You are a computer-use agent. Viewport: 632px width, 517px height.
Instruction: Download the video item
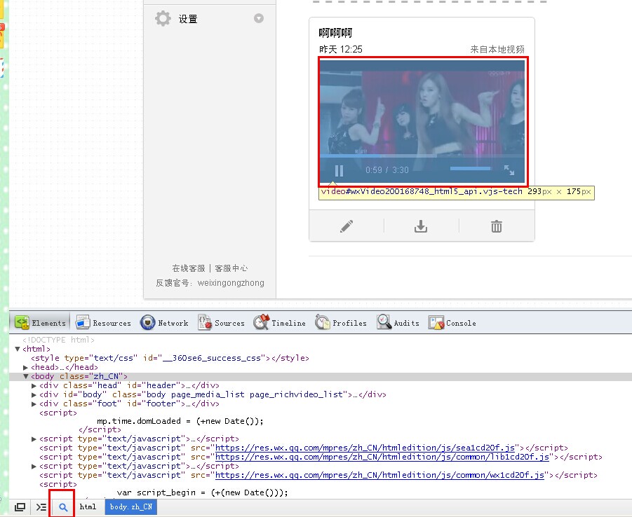point(421,226)
